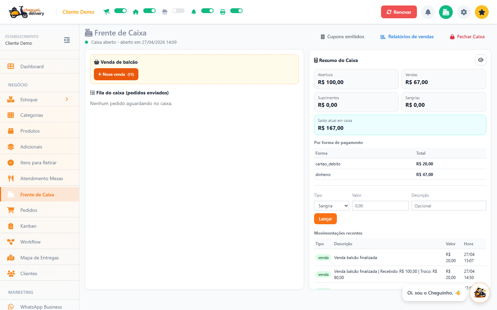The height and width of the screenshot is (310, 497).
Task: Open the settings gear icon
Action: point(464,12)
